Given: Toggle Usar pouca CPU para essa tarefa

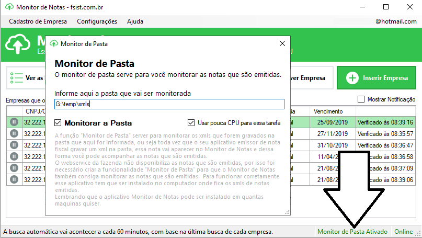Looking at the screenshot, I should (x=191, y=123).
